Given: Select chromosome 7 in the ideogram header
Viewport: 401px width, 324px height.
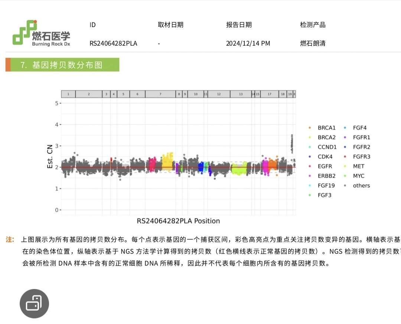Looking at the screenshot, I should click(160, 94).
